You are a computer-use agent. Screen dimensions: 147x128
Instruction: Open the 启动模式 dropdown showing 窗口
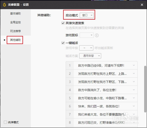(87, 15)
